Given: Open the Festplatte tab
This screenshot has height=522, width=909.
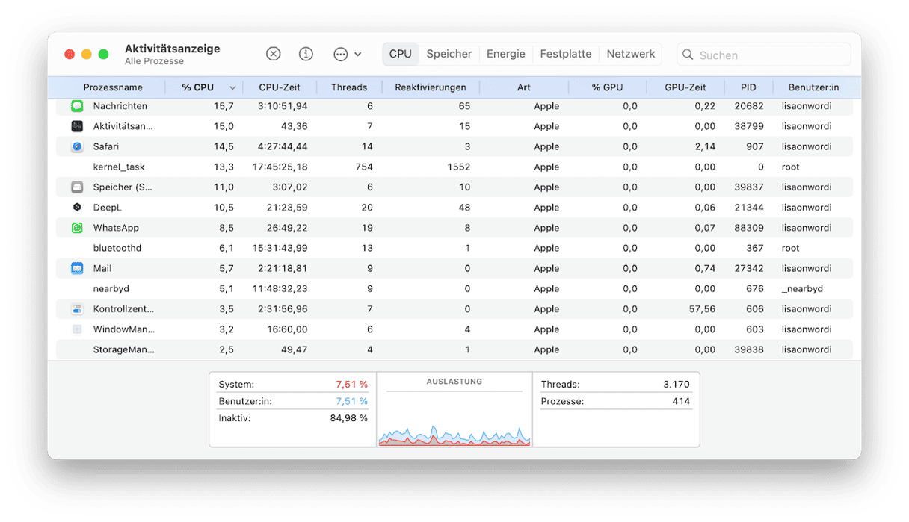Looking at the screenshot, I should [566, 54].
